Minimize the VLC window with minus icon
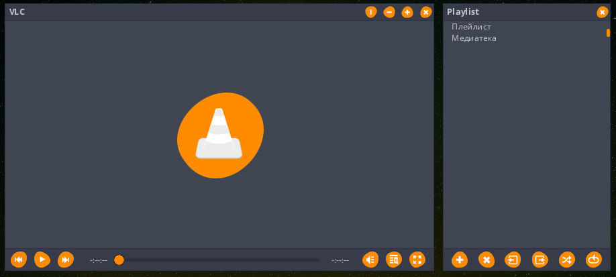Image resolution: width=616 pixels, height=277 pixels. (389, 12)
